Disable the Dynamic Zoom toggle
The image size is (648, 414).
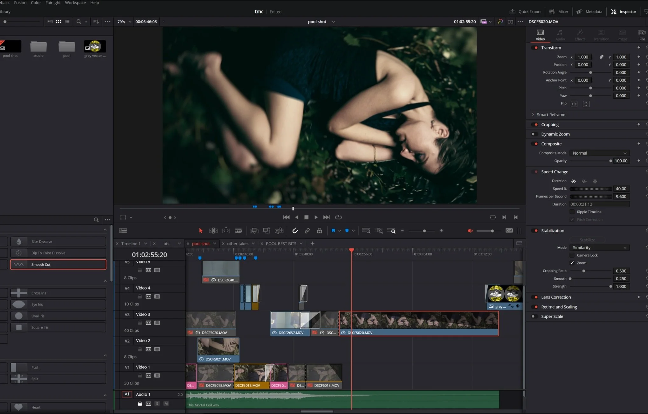pos(534,134)
